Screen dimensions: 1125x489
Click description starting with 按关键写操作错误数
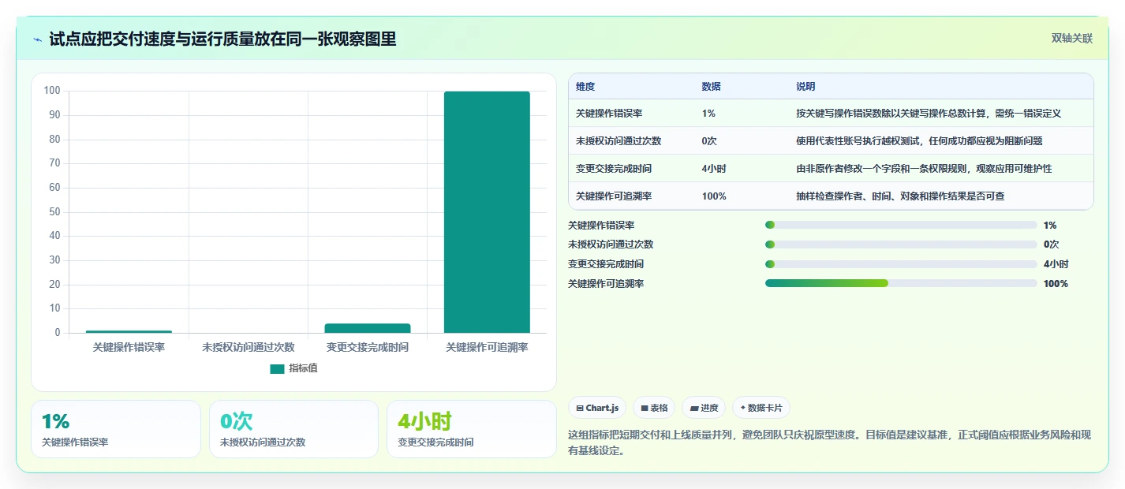(929, 114)
